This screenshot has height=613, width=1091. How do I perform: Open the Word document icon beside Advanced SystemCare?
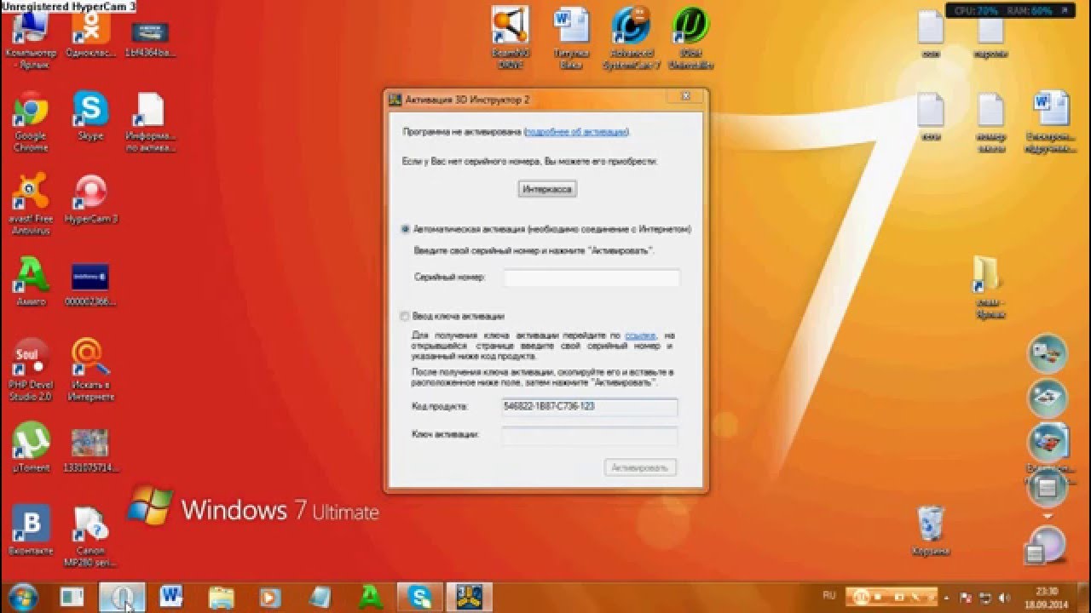pyautogui.click(x=571, y=38)
